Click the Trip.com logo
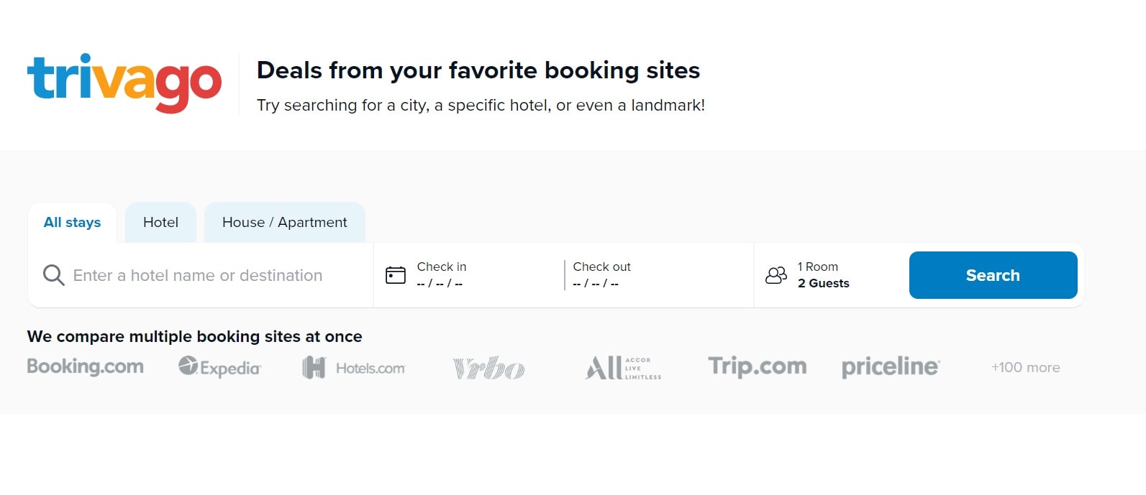This screenshot has height=495, width=1146. click(756, 366)
